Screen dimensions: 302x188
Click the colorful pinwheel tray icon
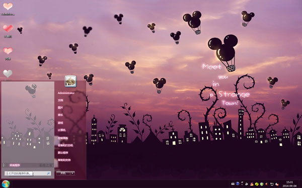click(252, 184)
